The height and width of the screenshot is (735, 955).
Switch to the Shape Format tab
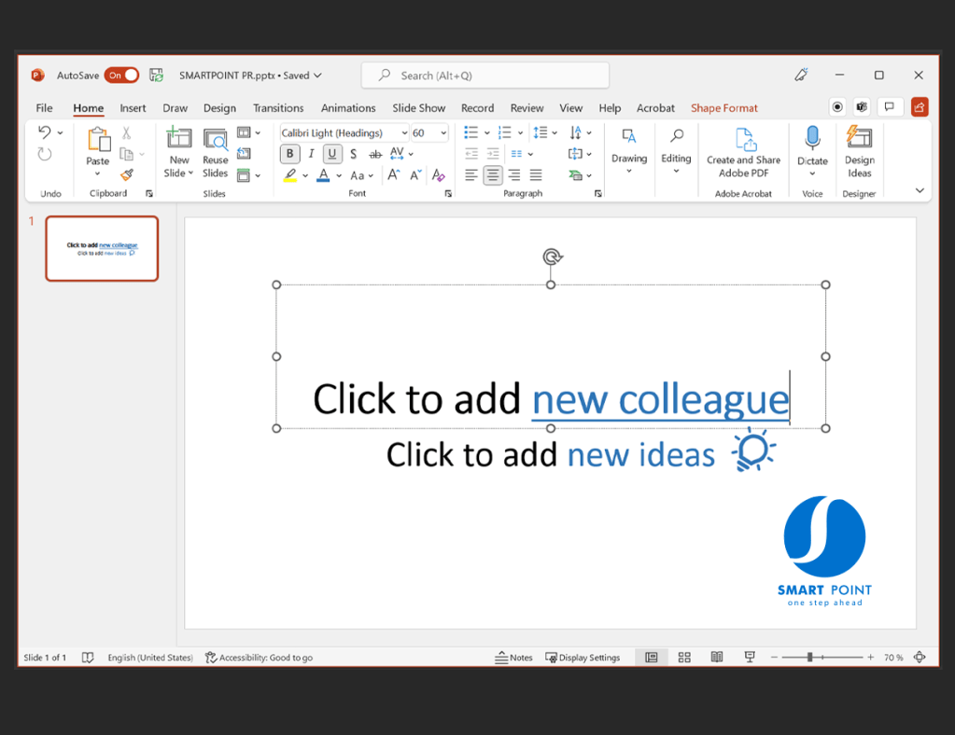click(x=723, y=108)
